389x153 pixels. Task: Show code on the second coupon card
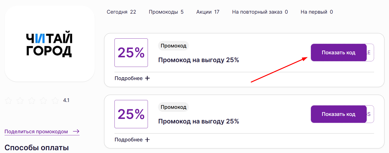(x=339, y=114)
